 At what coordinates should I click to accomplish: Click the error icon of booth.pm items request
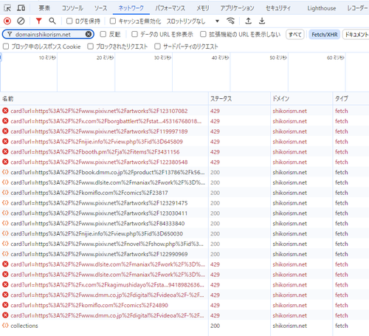(5, 151)
